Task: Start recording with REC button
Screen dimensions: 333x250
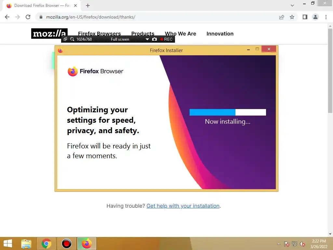Action: [x=166, y=39]
